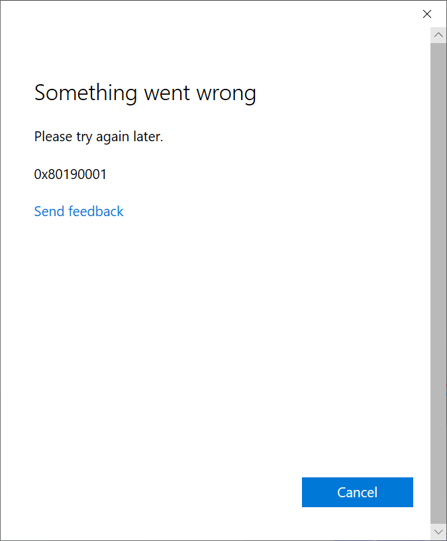The image size is (447, 541).
Task: Click the "Please try again later." message
Action: pyautogui.click(x=99, y=137)
